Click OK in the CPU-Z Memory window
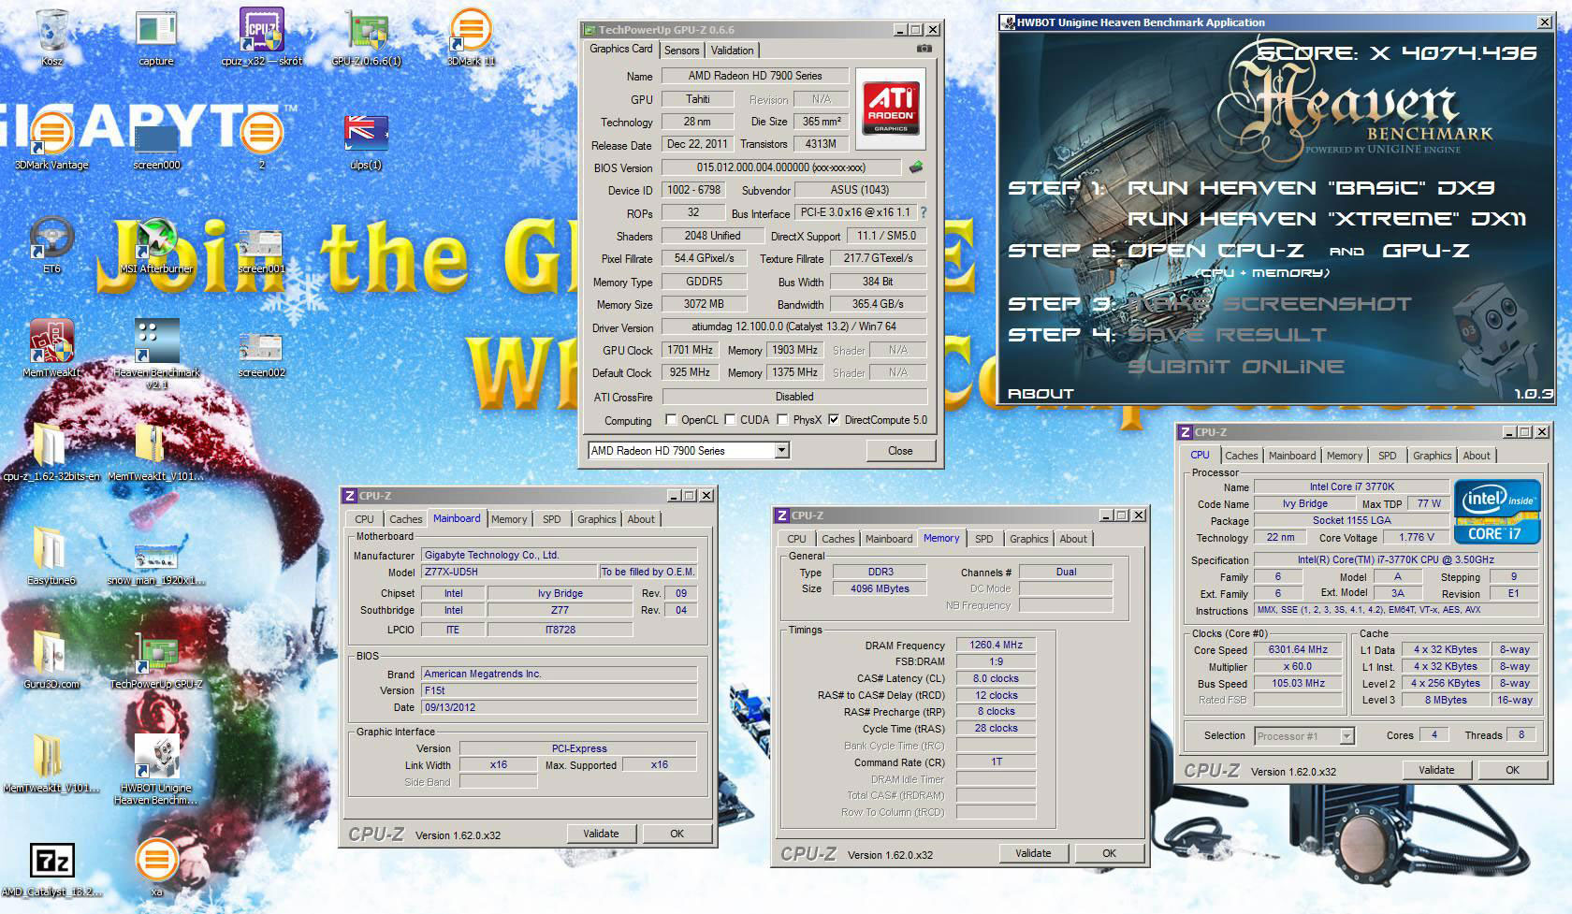Image resolution: width=1572 pixels, height=914 pixels. pos(1109,853)
